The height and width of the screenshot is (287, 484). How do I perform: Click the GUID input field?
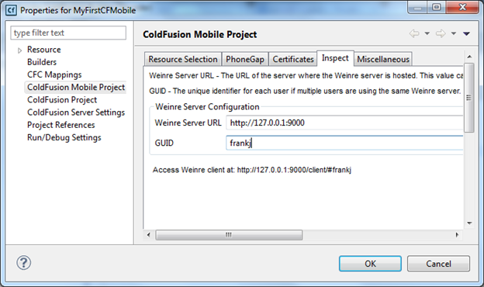[344, 143]
